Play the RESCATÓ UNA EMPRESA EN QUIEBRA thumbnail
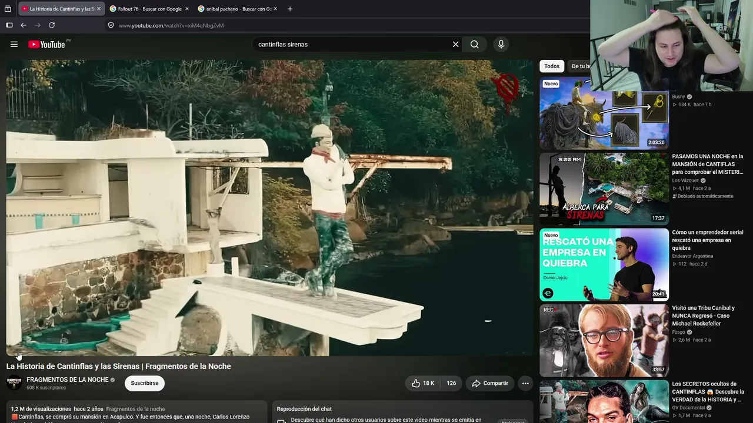The width and height of the screenshot is (753, 423). pyautogui.click(x=604, y=264)
